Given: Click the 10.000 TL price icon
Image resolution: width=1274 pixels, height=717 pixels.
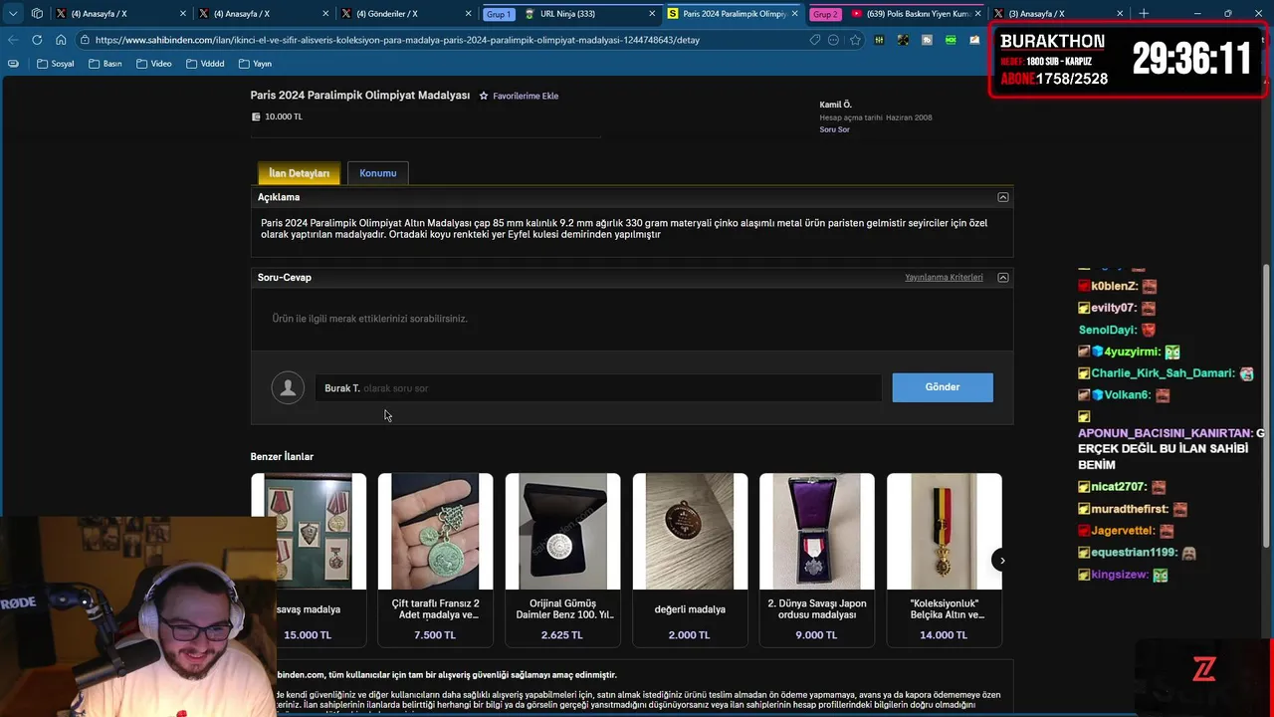Looking at the screenshot, I should coord(256,117).
